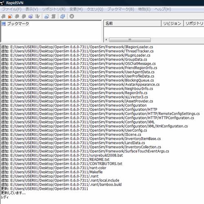Click the log line for InventoryItemBase.cs
This screenshot has width=204, height=204.
[81, 139]
